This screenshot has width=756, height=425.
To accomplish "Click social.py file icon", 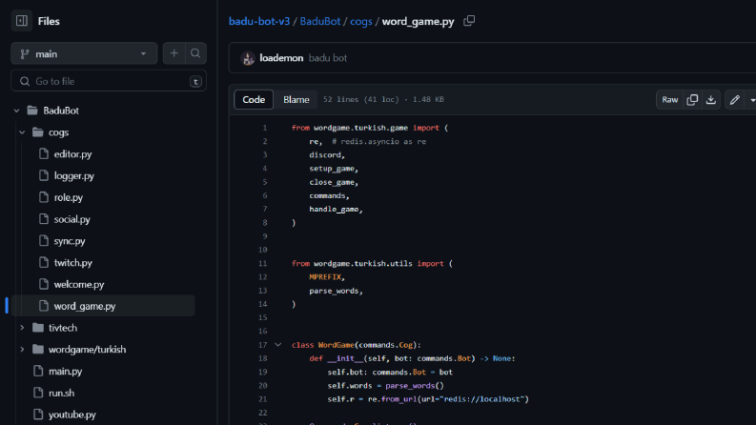I will pos(44,219).
